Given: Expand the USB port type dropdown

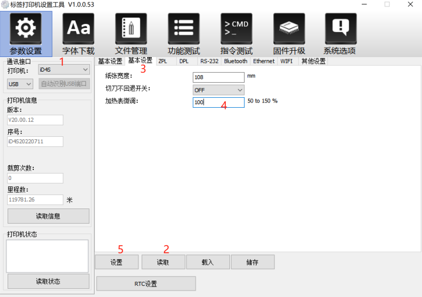Looking at the screenshot, I should click(x=20, y=84).
